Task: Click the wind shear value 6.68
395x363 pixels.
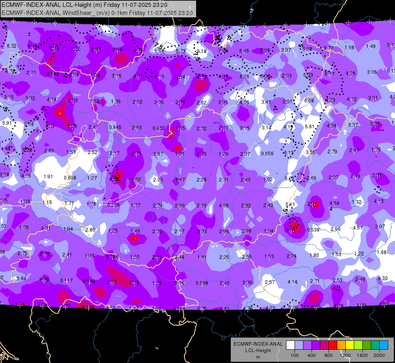Action: (159, 51)
